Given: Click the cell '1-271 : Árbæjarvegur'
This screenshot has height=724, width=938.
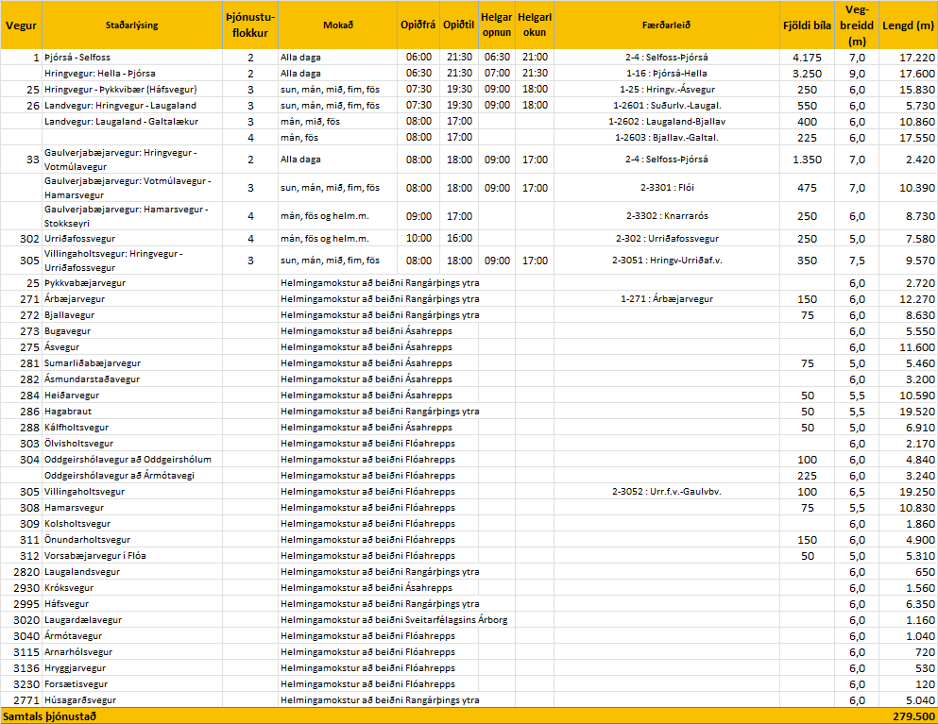Looking at the screenshot, I should coord(666,299).
